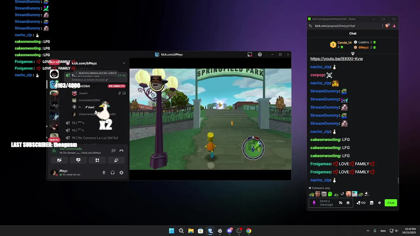
Task: Open Brave Shields icon in address bar
Action: pos(388,26)
